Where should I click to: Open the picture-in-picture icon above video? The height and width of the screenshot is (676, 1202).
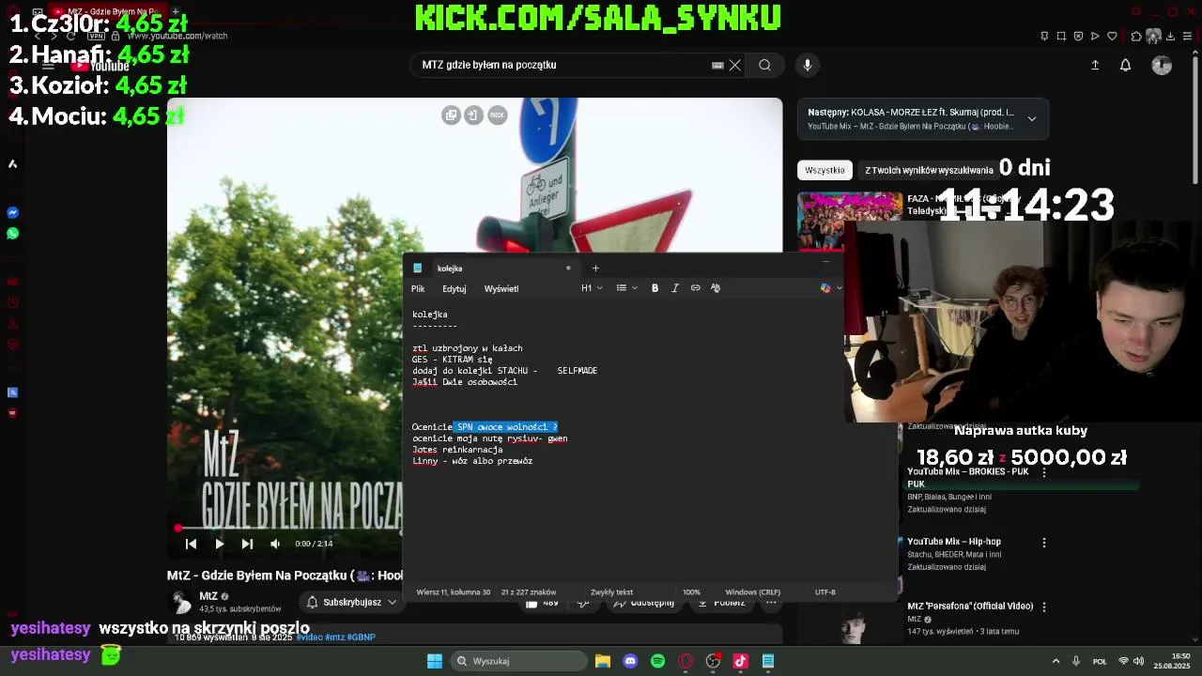click(x=451, y=115)
